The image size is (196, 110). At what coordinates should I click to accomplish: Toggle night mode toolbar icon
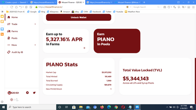(x=169, y=7)
